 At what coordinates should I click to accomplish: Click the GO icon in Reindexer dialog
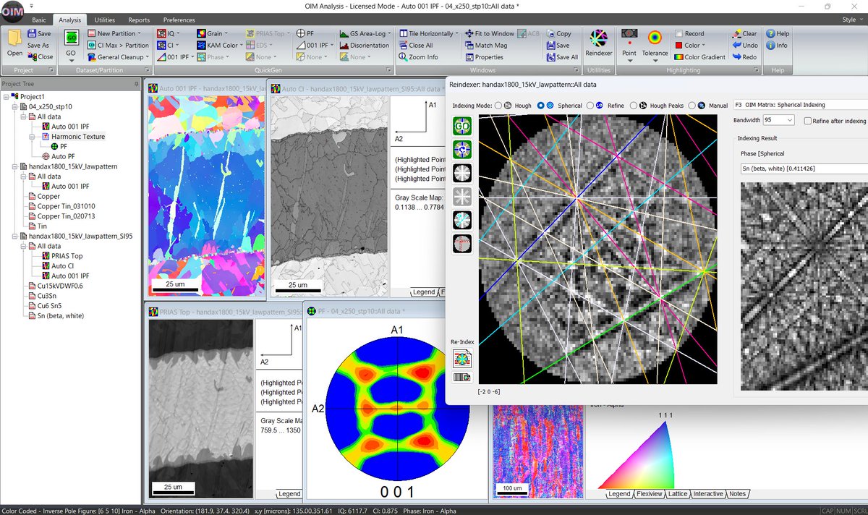pos(462,127)
